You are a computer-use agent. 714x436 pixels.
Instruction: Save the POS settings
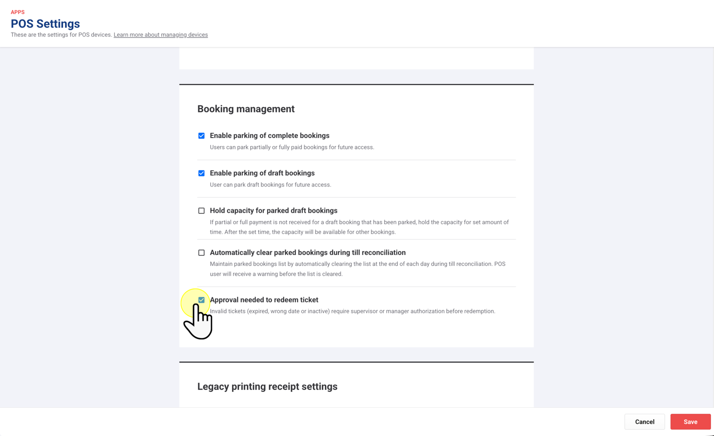[690, 422]
